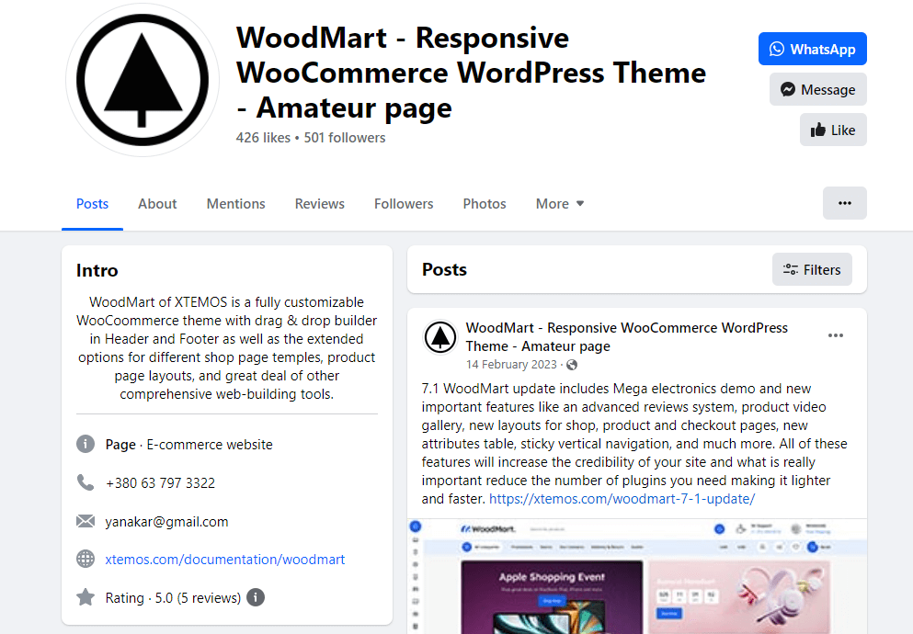Open the xtemos.com woodmart-7-1-update link
The width and height of the screenshot is (913, 634).
[622, 499]
